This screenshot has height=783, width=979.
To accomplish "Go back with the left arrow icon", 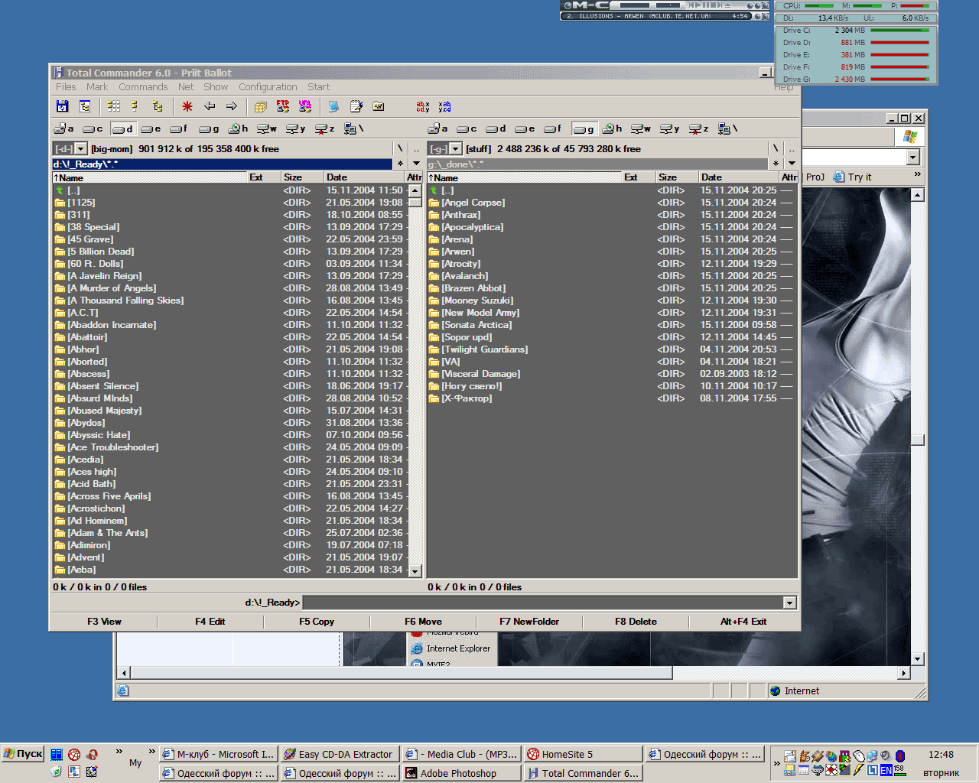I will coord(210,106).
